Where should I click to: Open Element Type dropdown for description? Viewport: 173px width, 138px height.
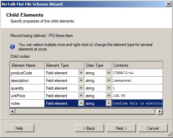[x=81, y=81]
